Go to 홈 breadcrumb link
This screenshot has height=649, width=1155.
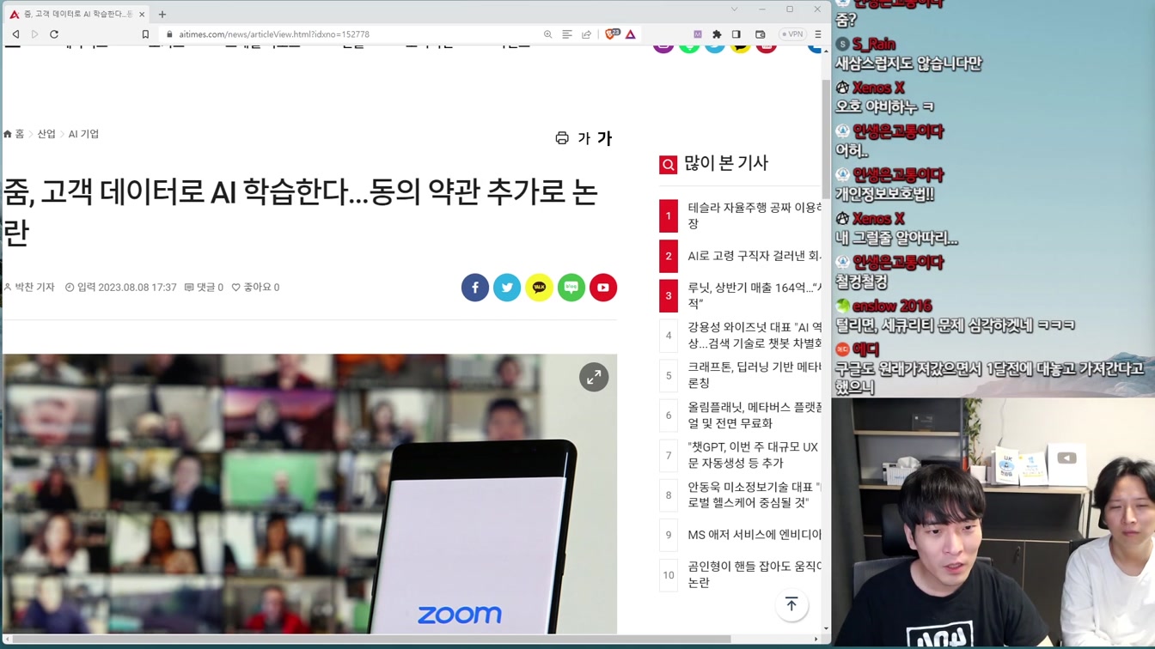[x=14, y=134]
